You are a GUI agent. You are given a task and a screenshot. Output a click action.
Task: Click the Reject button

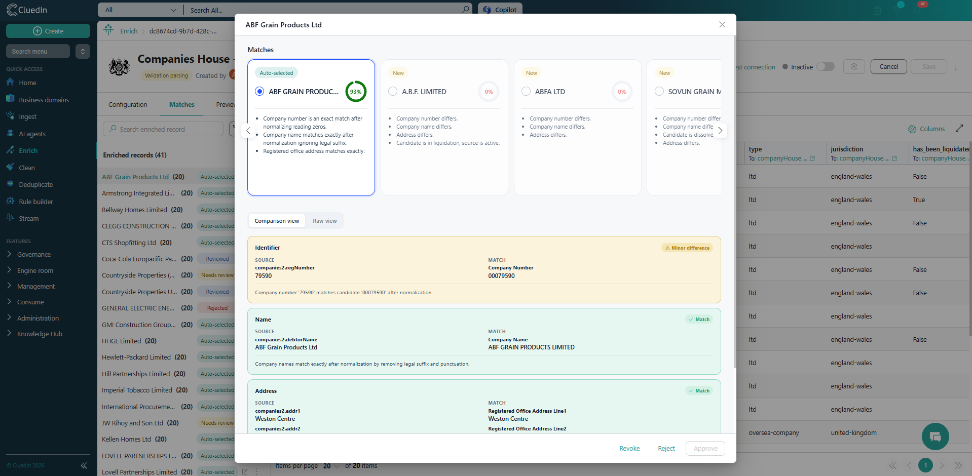tap(666, 448)
